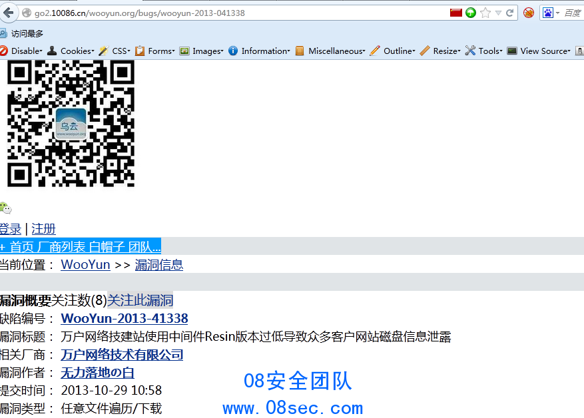This screenshot has width=584, height=418.
Task: Open the 访问最多 bookmarks folder
Action: [x=22, y=33]
